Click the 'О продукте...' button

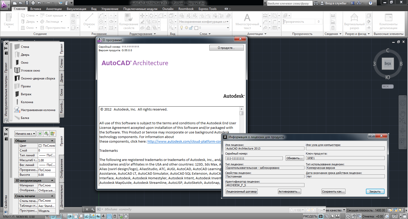tap(226, 48)
